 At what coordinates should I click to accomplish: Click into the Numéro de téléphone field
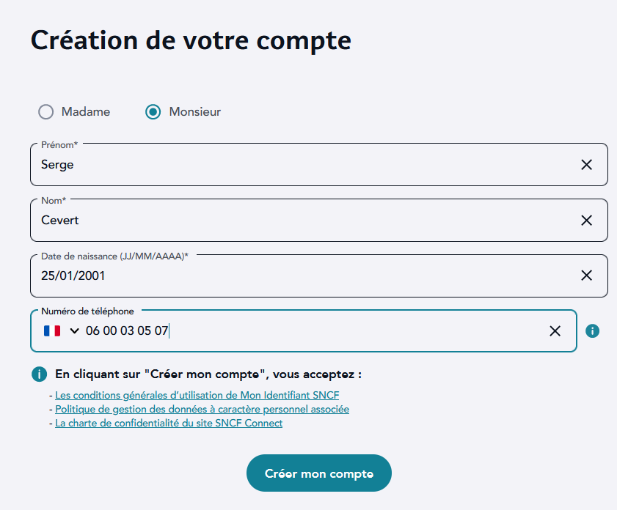[330, 331]
